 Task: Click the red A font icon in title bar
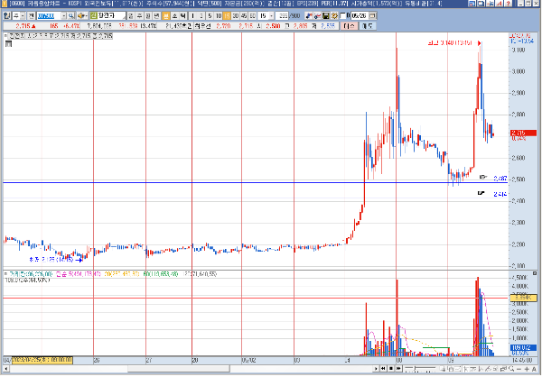[x=500, y=4]
